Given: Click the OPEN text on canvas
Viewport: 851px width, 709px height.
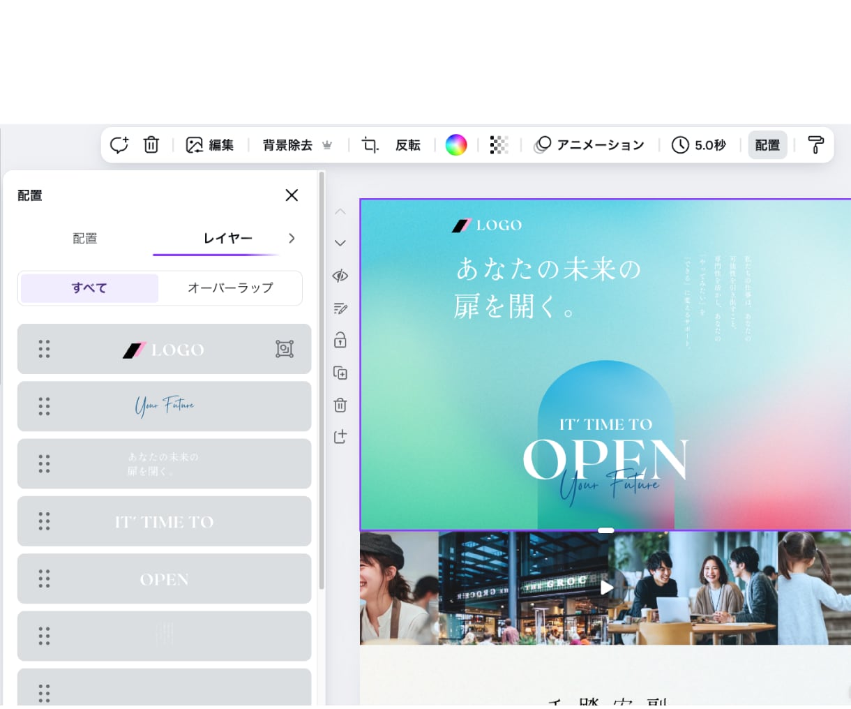Looking at the screenshot, I should click(x=605, y=460).
